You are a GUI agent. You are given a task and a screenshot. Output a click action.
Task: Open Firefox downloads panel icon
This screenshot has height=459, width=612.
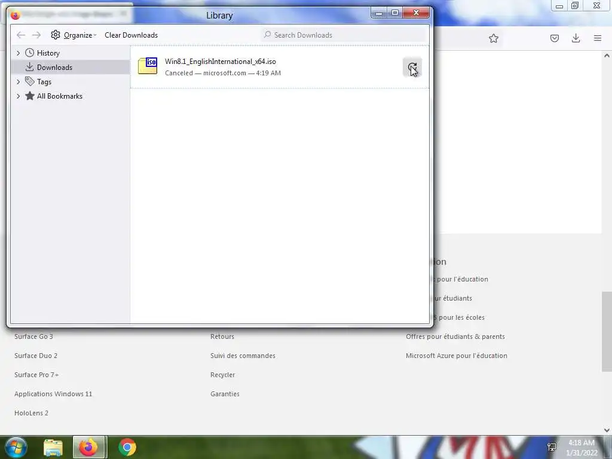pos(576,38)
